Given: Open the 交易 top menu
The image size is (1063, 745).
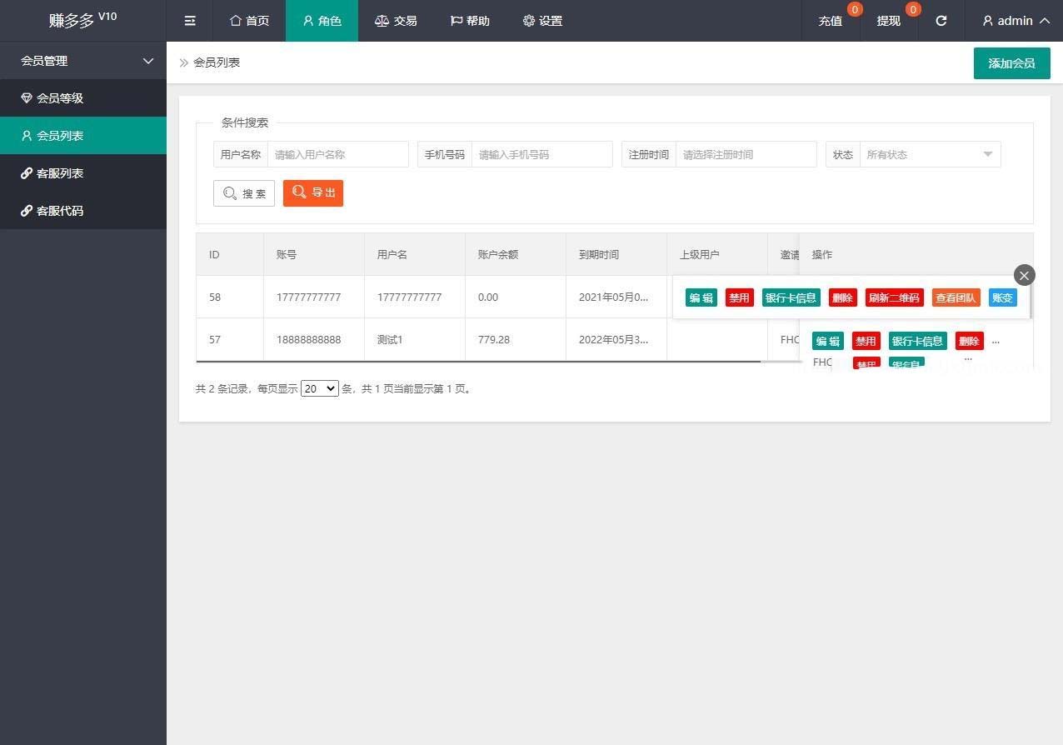Looking at the screenshot, I should pyautogui.click(x=396, y=21).
